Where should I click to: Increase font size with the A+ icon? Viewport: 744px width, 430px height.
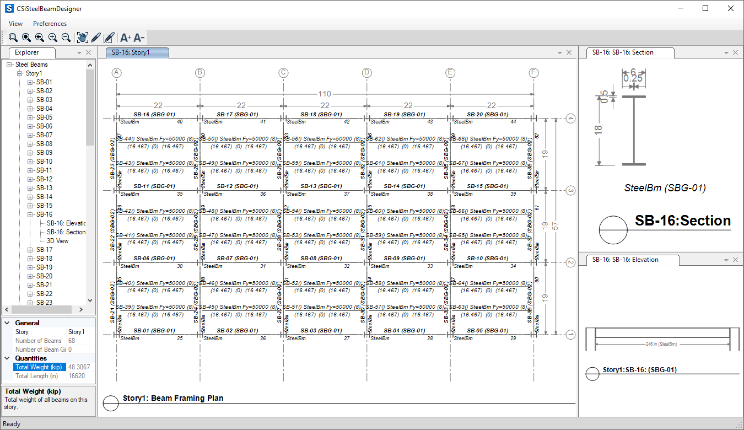click(125, 37)
